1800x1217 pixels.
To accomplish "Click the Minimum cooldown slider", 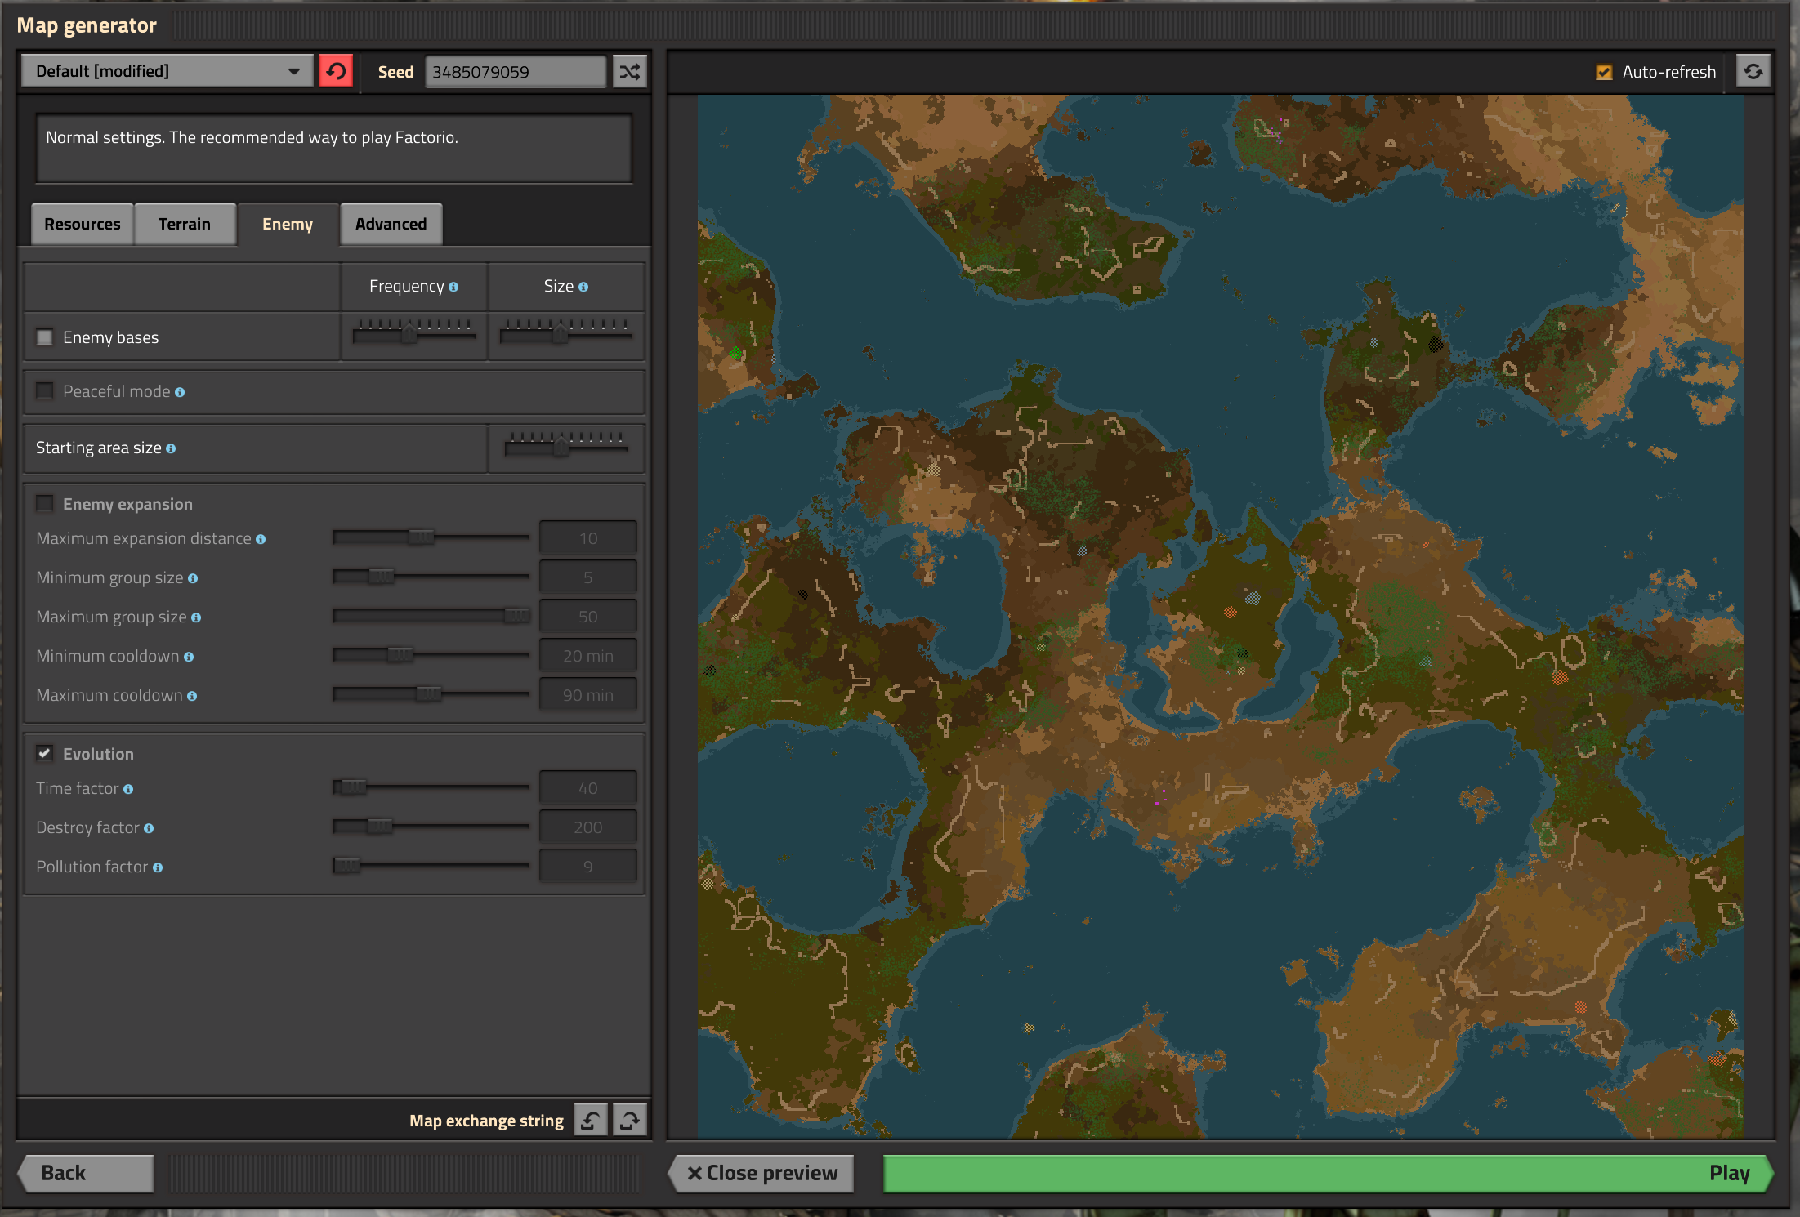I will [431, 655].
